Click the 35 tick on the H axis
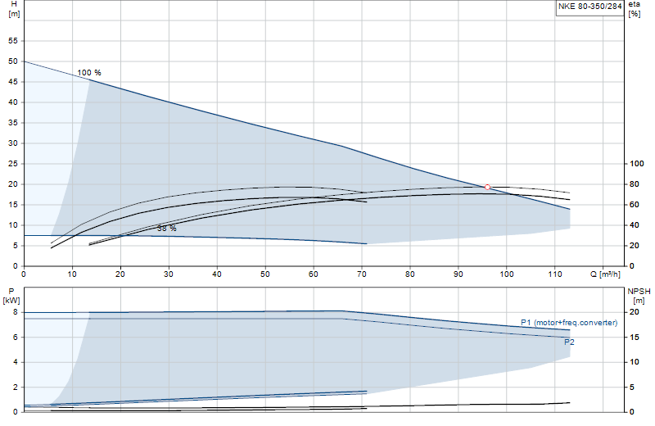Screen dimensions: 655x426 [x=13, y=123]
